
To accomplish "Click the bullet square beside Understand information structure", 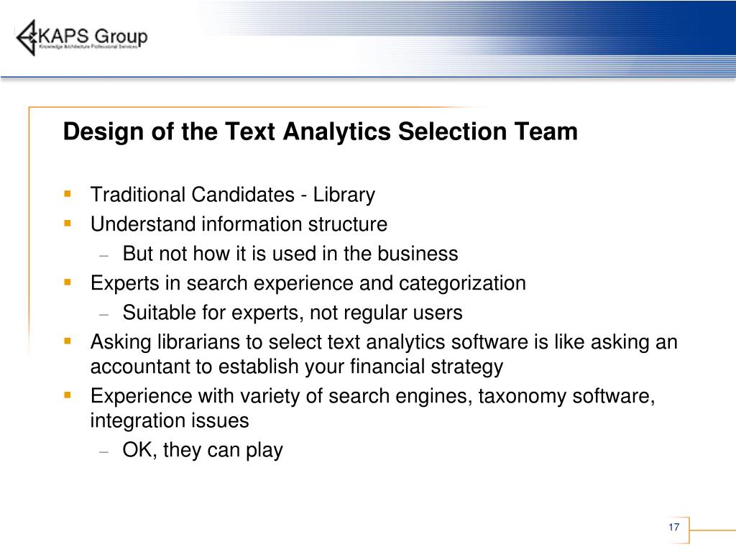I will tap(68, 223).
